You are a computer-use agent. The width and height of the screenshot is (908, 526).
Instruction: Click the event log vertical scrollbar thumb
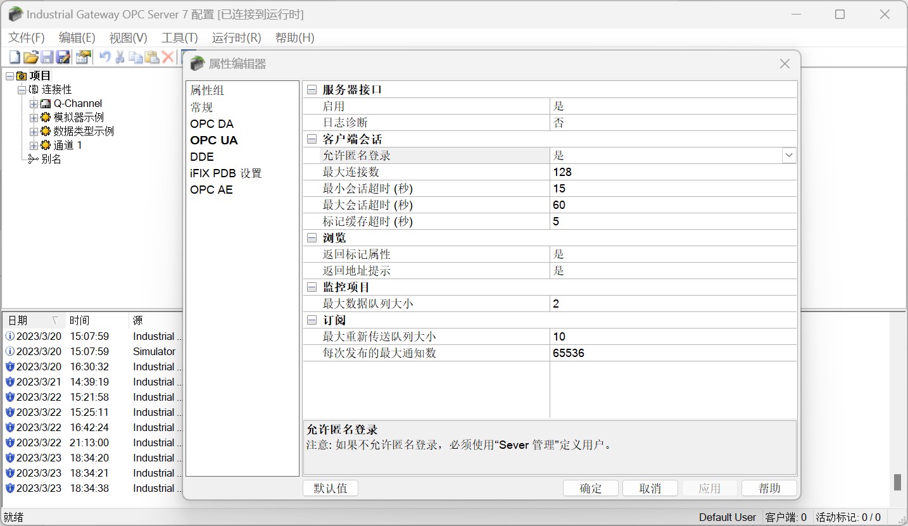click(x=897, y=482)
